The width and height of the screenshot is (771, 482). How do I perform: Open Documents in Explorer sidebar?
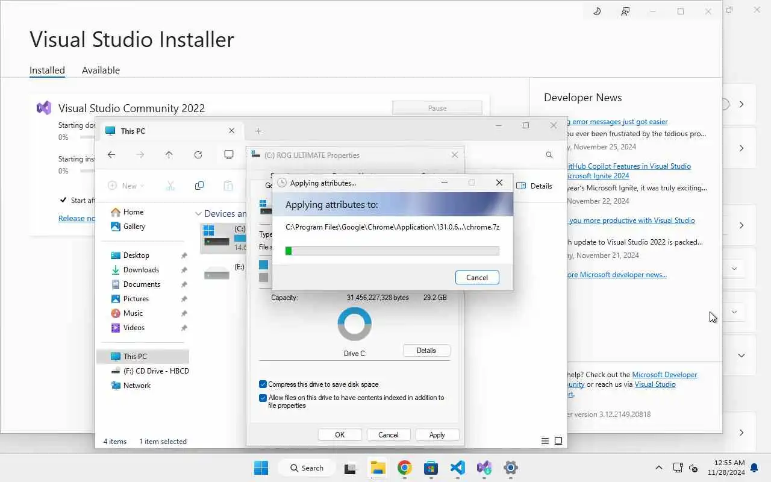pos(142,284)
